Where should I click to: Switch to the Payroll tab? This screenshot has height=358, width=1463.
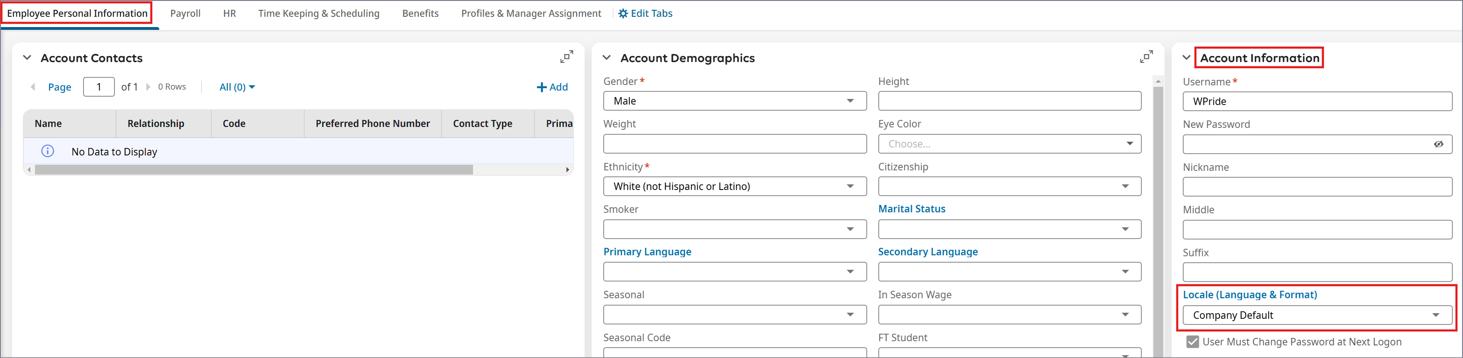click(185, 14)
